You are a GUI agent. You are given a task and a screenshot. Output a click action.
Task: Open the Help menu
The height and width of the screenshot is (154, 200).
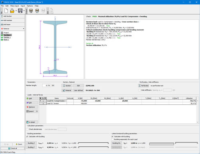pyautogui.click(x=36, y=6)
